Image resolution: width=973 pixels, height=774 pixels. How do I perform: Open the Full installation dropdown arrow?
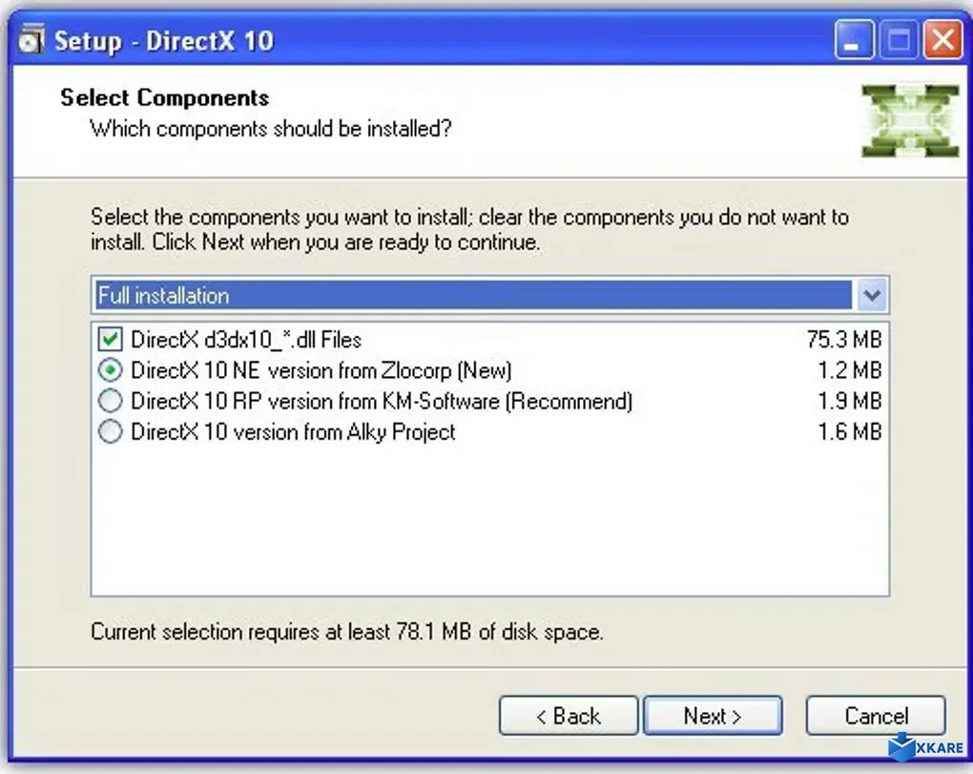pos(871,295)
